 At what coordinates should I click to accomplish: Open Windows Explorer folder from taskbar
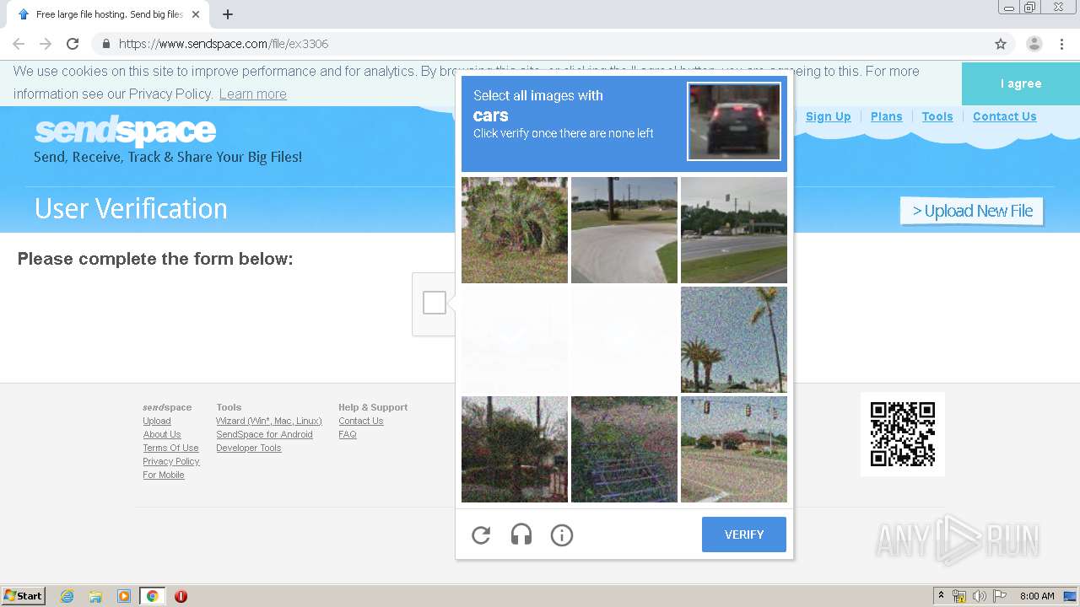(x=95, y=596)
